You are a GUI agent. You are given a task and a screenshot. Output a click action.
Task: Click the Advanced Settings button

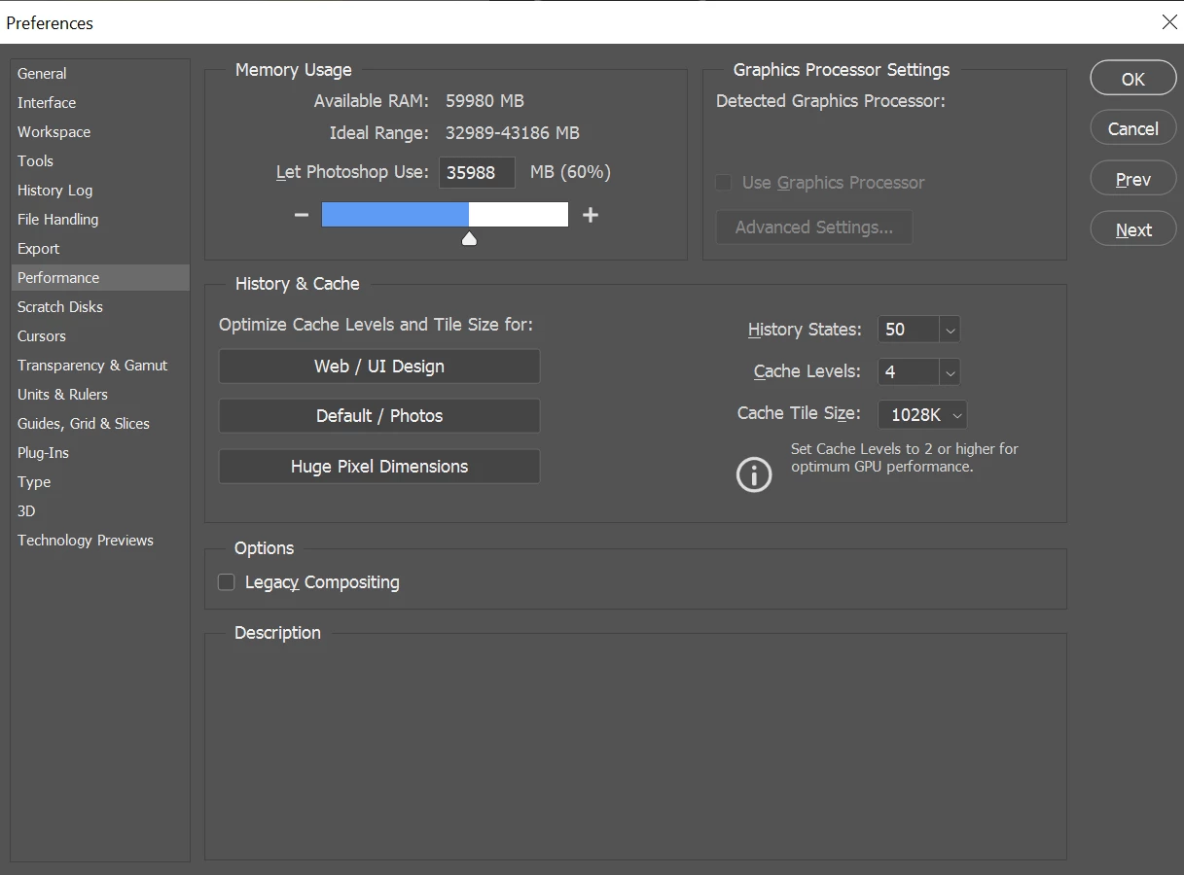pyautogui.click(x=814, y=227)
